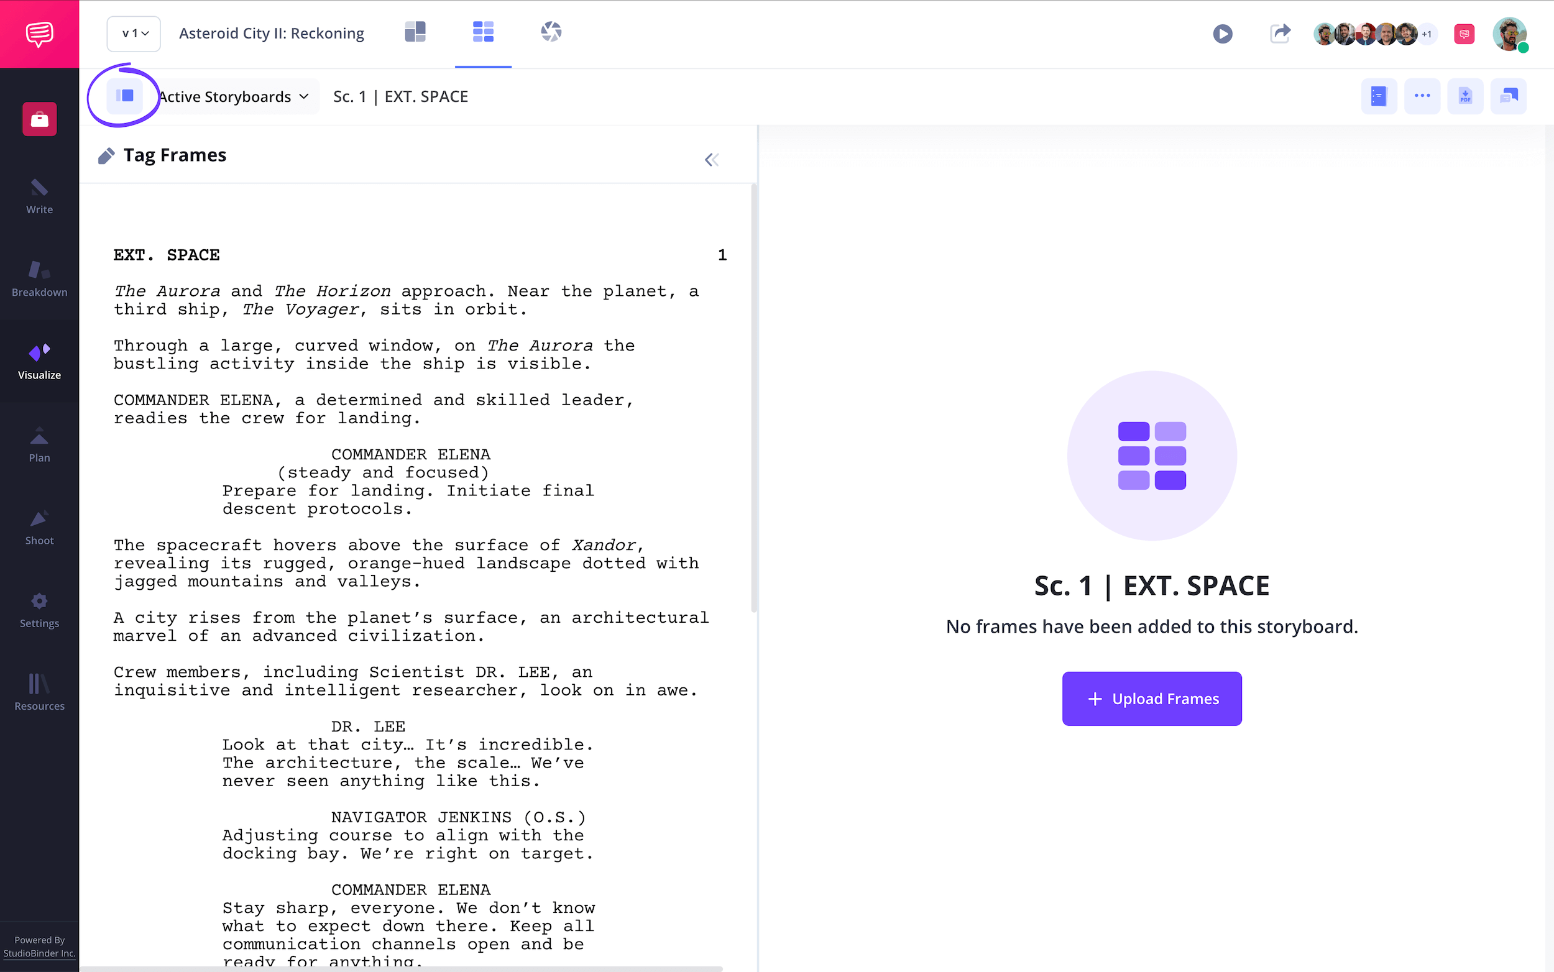
Task: Start presentation with the play button
Action: click(1222, 34)
